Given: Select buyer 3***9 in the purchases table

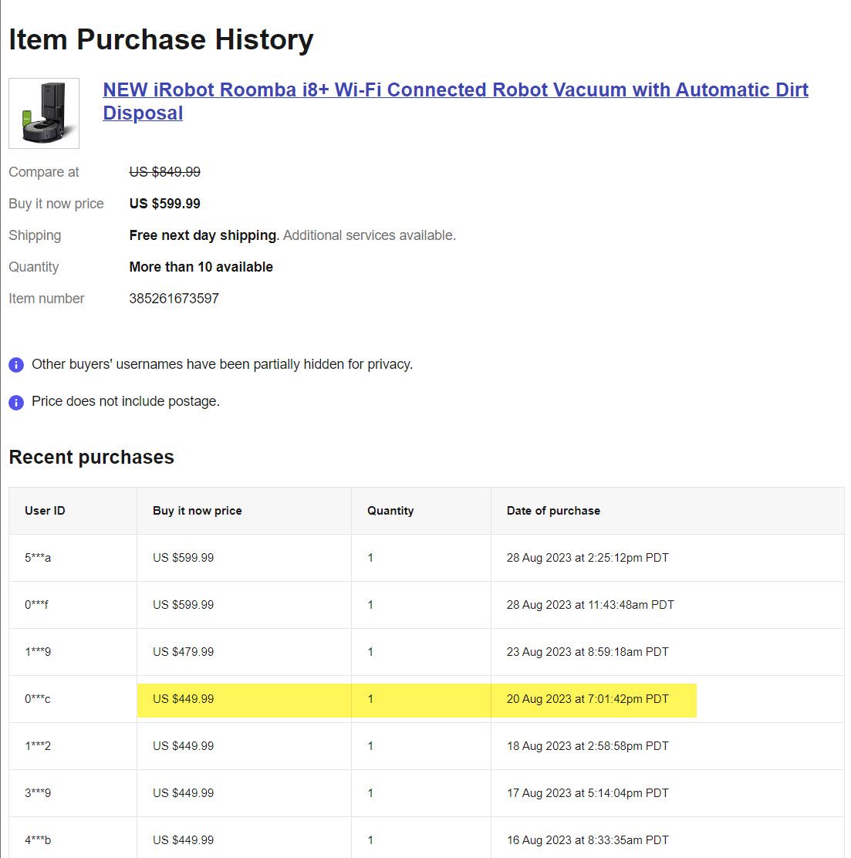Looking at the screenshot, I should click(38, 793).
